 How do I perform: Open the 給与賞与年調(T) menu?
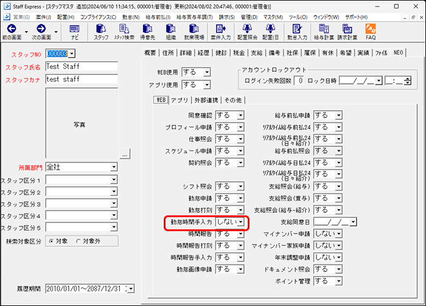tap(195, 17)
